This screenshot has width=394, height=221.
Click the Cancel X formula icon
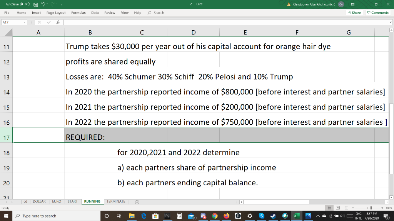39,22
